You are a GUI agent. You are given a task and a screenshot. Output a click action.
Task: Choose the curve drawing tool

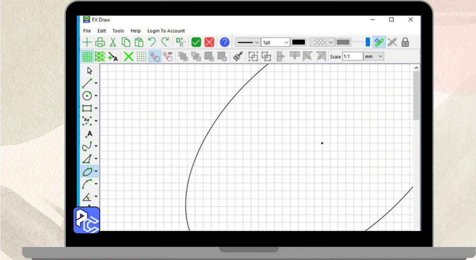point(87,146)
